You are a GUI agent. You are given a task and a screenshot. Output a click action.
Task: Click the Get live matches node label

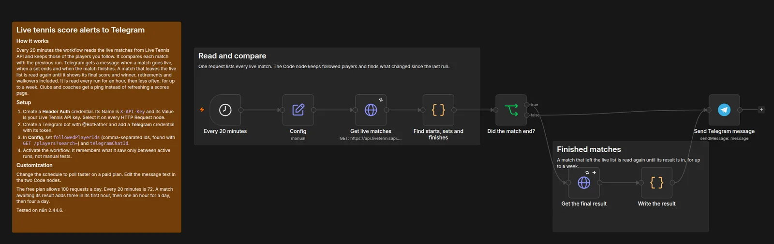coord(371,131)
